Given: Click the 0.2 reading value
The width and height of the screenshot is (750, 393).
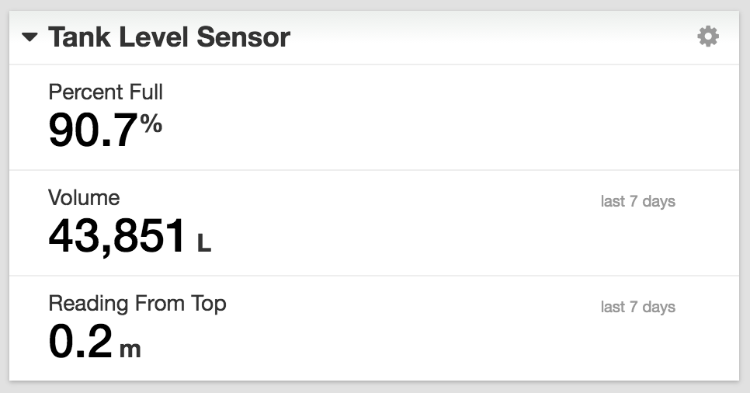Looking at the screenshot, I should pos(80,340).
